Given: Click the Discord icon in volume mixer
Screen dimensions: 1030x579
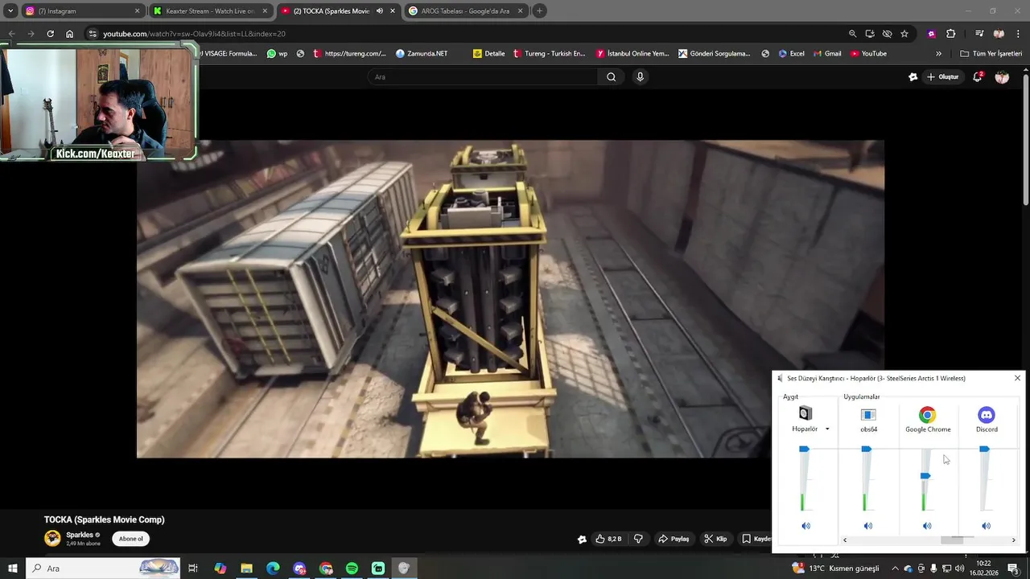Looking at the screenshot, I should tap(987, 415).
